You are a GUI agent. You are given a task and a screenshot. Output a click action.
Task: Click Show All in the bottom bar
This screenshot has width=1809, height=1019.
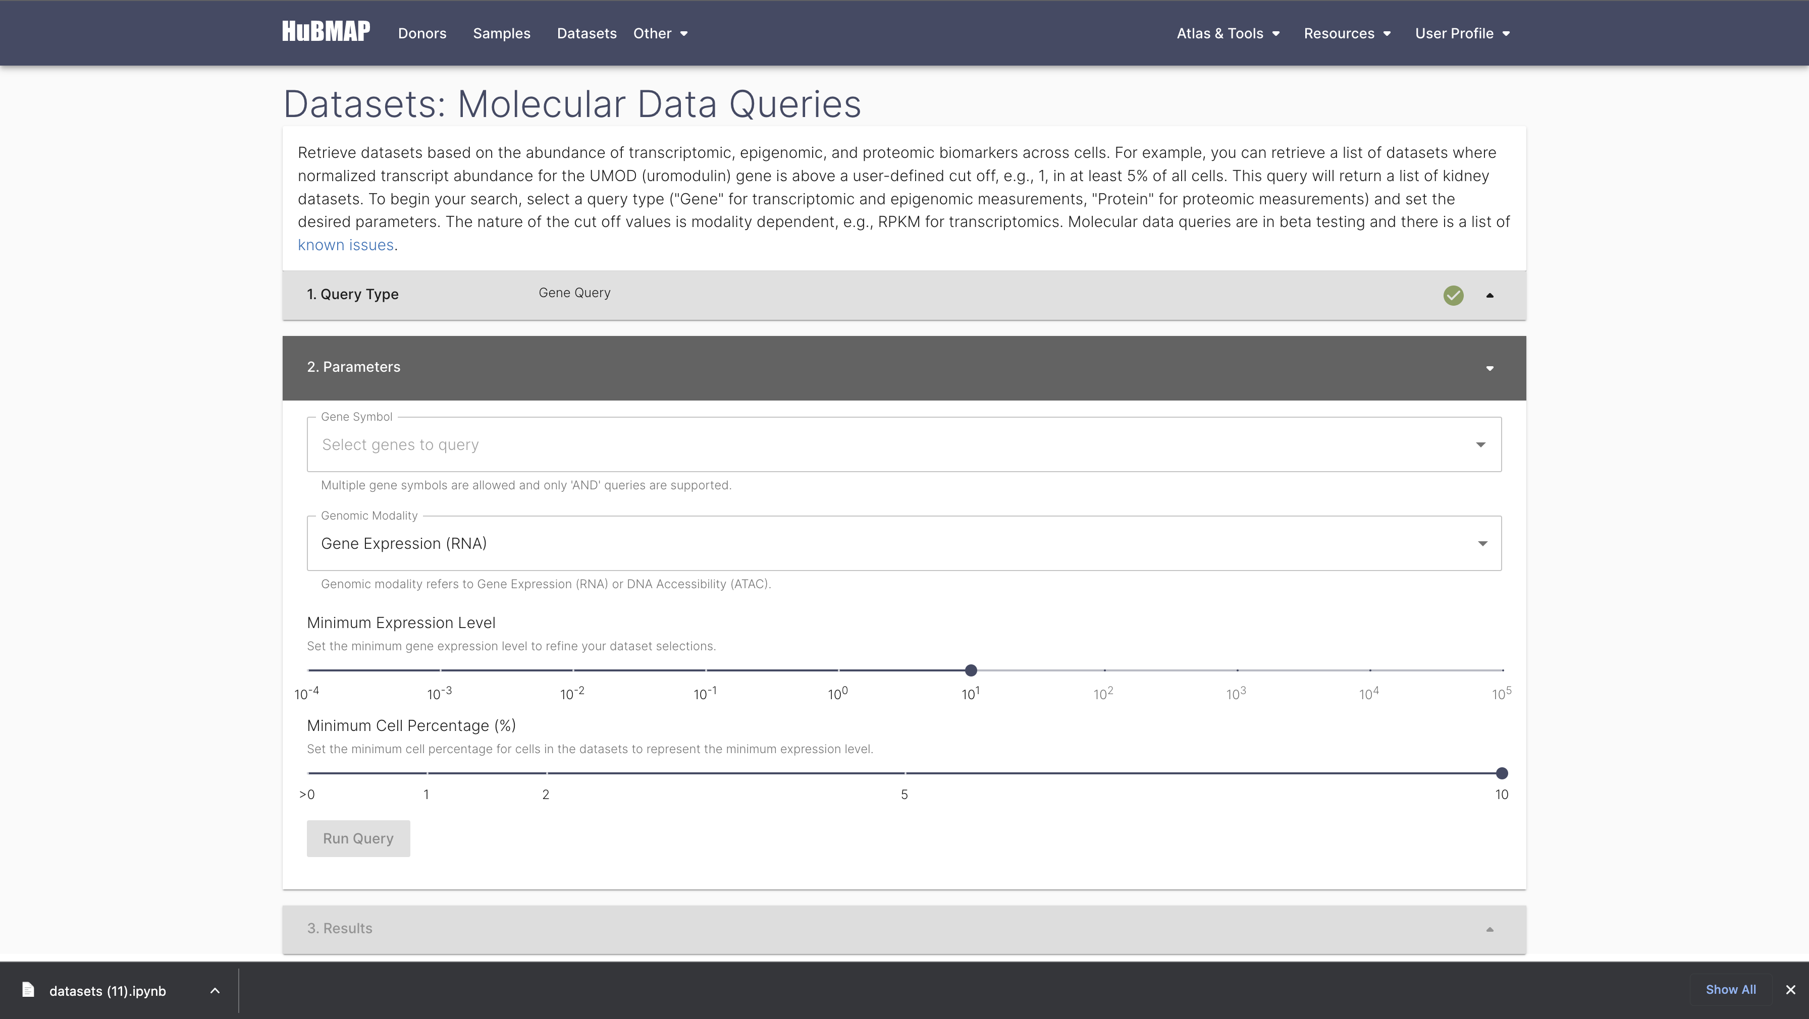[1731, 989]
